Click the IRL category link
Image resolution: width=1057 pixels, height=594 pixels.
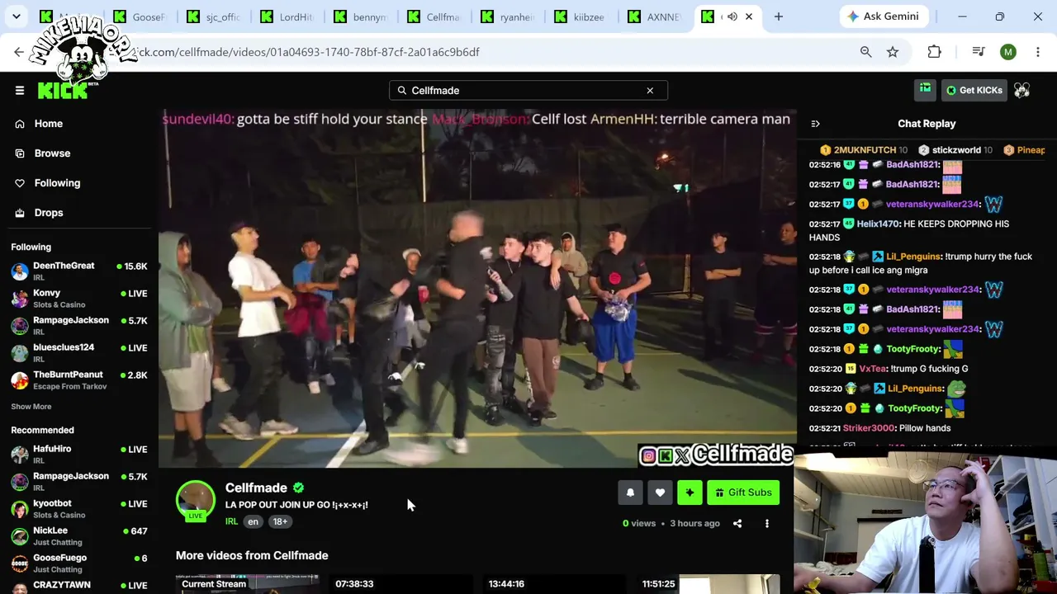coord(231,521)
